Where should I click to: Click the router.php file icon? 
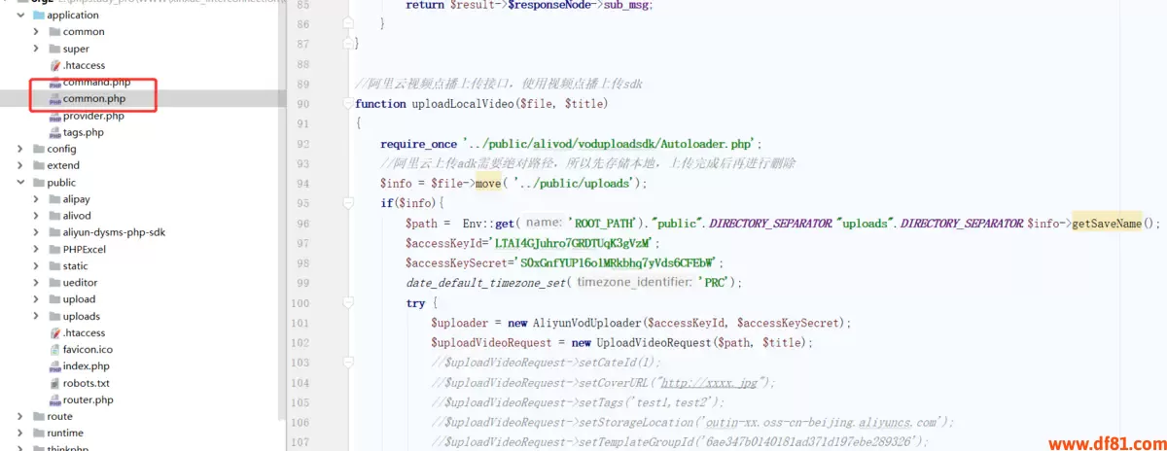click(54, 399)
